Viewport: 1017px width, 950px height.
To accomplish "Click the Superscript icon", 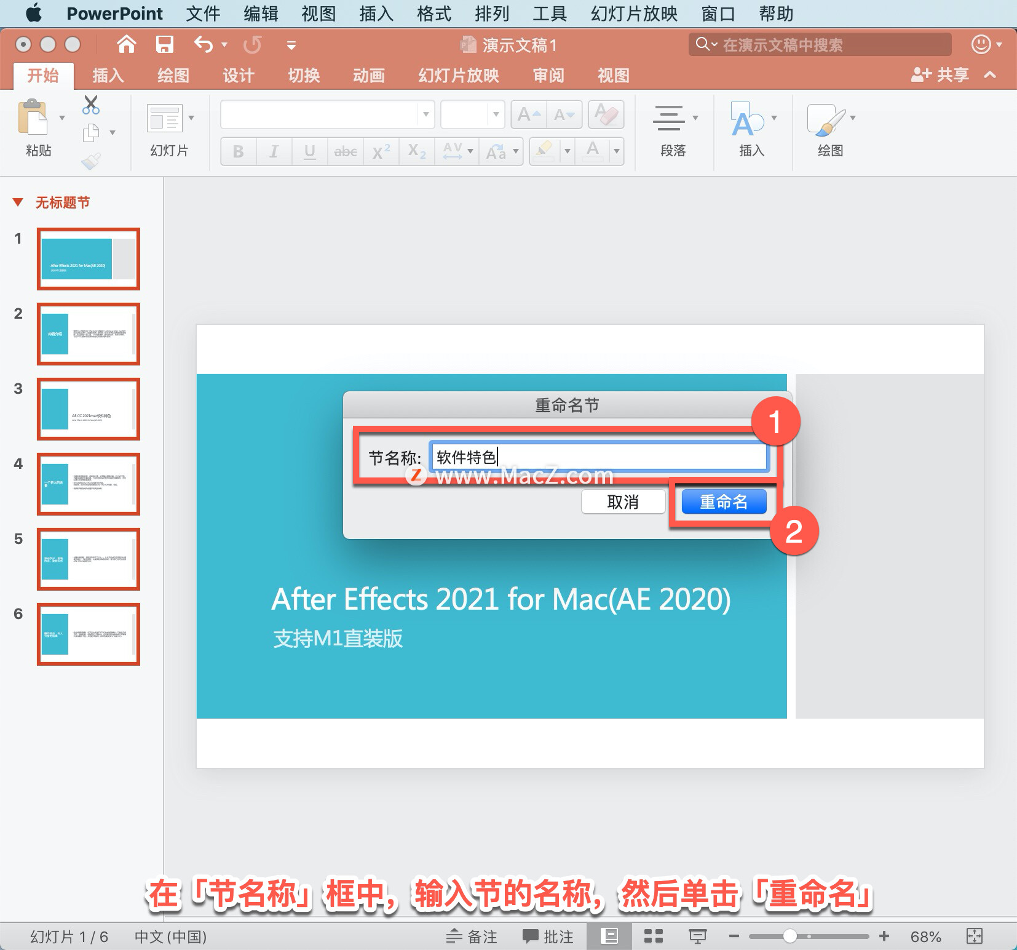I will 381,151.
